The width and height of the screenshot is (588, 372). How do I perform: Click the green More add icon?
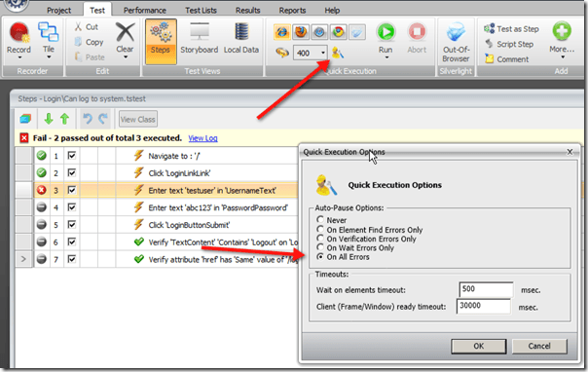(562, 31)
